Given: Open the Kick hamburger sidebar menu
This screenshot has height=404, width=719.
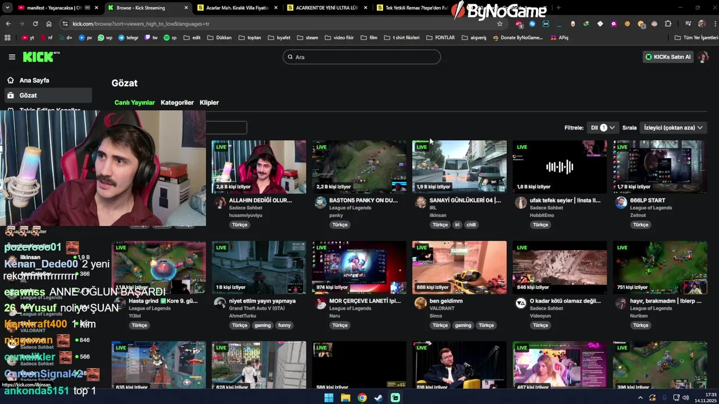Looking at the screenshot, I should coord(12,57).
